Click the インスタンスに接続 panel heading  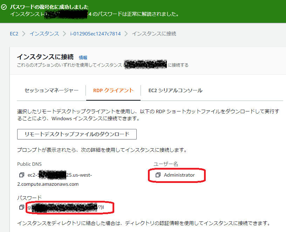pos(45,57)
